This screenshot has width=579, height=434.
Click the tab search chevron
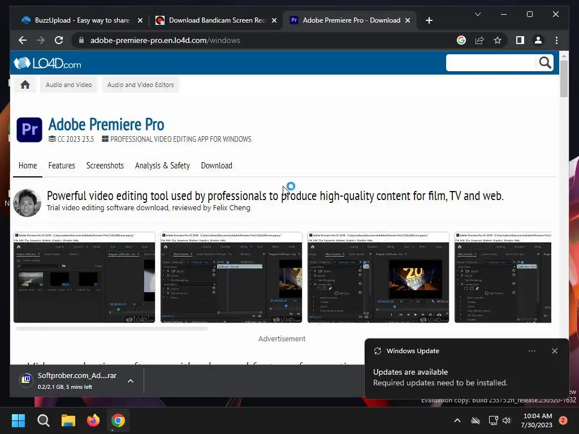477,14
